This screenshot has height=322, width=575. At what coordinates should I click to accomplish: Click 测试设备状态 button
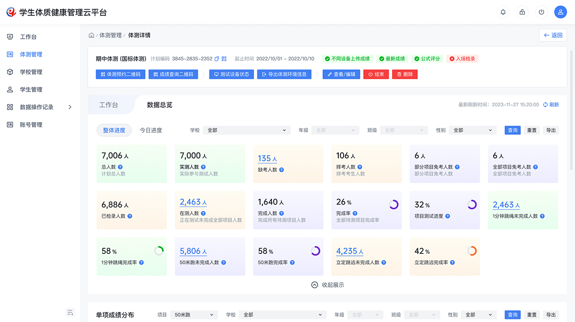pos(231,74)
